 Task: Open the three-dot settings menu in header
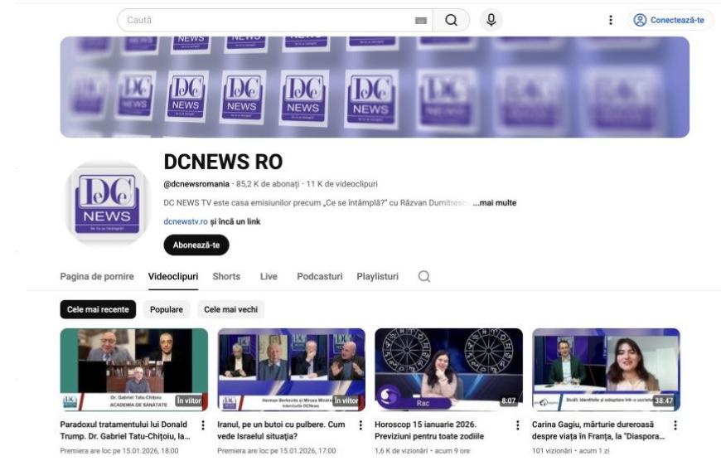coord(611,21)
